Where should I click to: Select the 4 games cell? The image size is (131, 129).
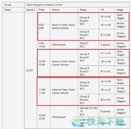(x=107, y=45)
